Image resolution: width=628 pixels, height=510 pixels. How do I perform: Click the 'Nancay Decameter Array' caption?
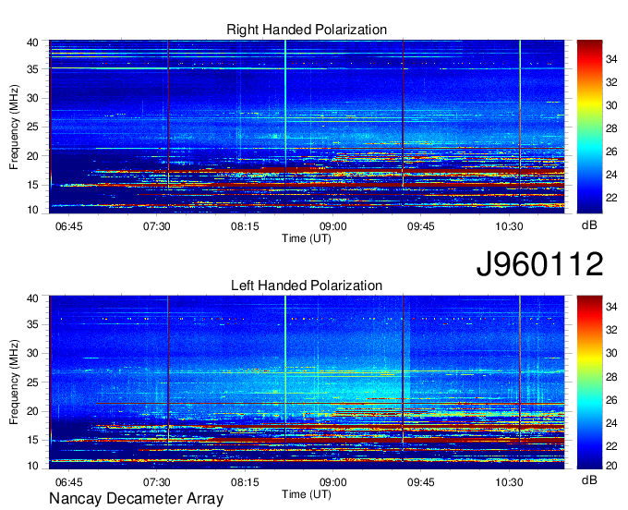(136, 498)
